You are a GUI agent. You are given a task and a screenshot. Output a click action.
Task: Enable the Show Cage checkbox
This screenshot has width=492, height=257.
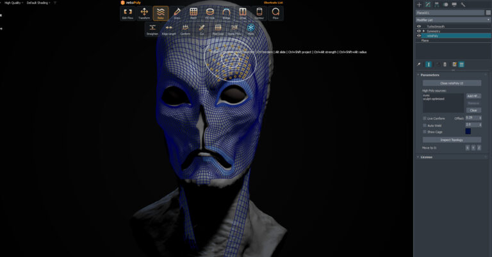pos(425,132)
